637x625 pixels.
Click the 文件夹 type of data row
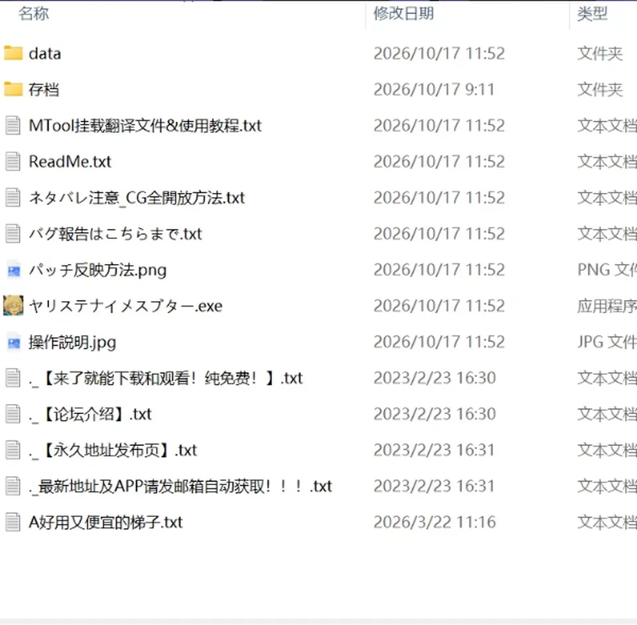pos(600,54)
